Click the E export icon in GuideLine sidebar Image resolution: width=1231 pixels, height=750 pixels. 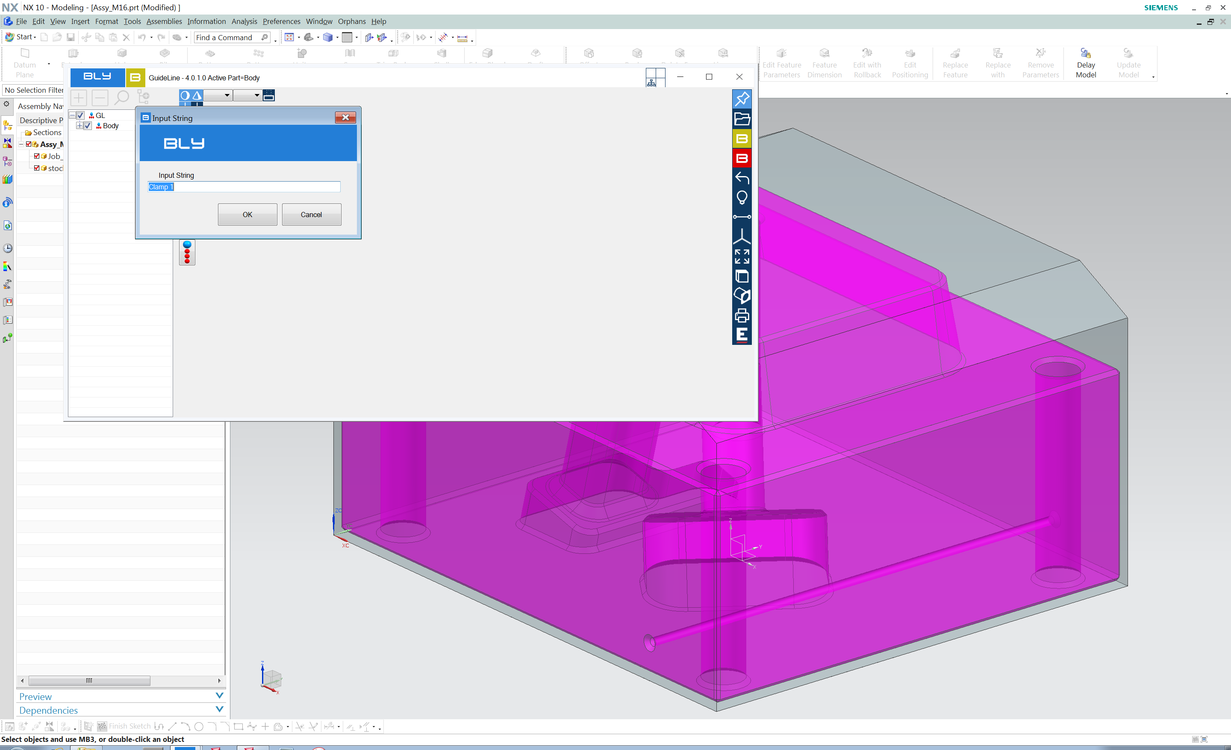[742, 335]
